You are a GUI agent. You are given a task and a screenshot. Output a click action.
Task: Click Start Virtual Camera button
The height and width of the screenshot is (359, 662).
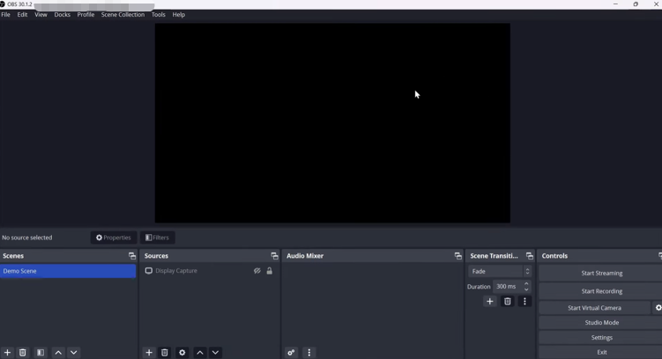(594, 308)
